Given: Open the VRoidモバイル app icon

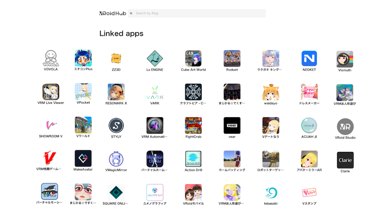Looking at the screenshot, I should click(x=193, y=192).
